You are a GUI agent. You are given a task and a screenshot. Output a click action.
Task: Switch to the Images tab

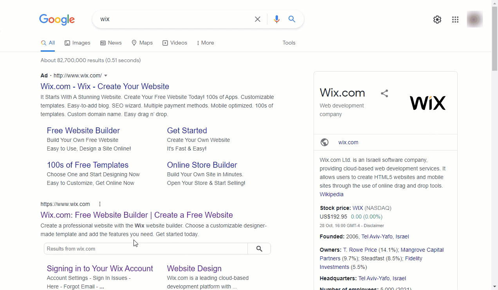click(x=77, y=43)
